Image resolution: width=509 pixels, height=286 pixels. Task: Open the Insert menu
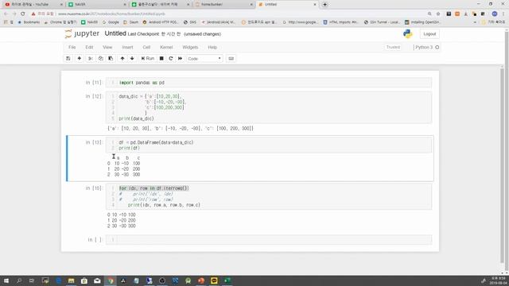127,48
